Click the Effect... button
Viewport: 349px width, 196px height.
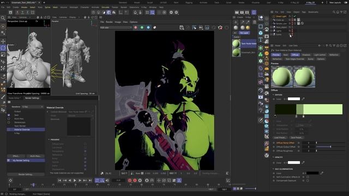click(x=16, y=156)
